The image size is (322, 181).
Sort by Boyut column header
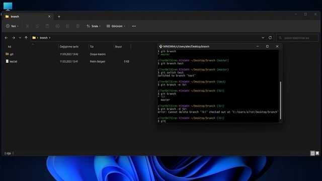coord(118,47)
